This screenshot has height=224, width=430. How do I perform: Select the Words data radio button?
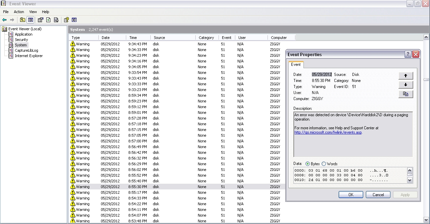pyautogui.click(x=324, y=164)
